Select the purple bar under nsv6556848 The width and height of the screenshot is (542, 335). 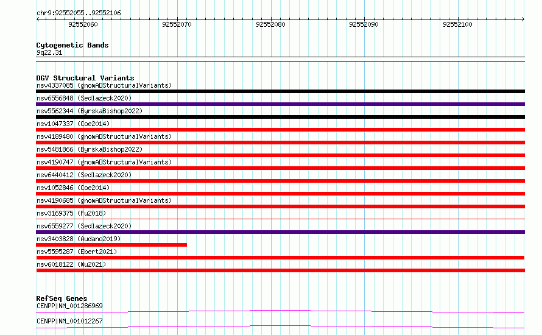pos(280,104)
